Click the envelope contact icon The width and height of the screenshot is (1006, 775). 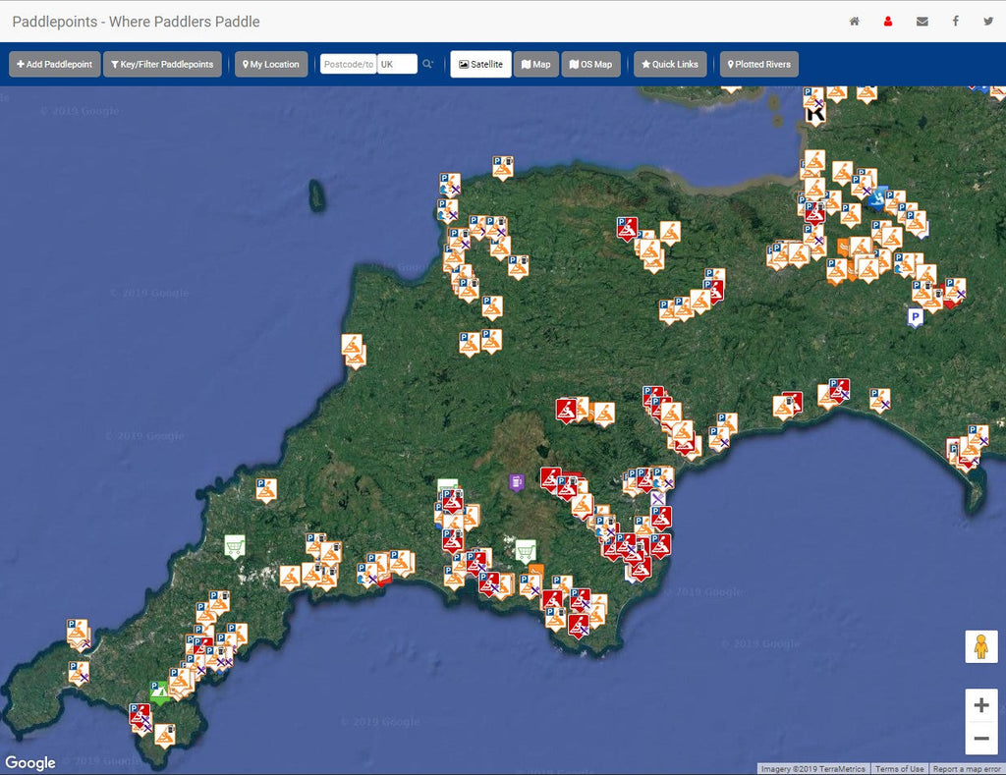tap(922, 22)
